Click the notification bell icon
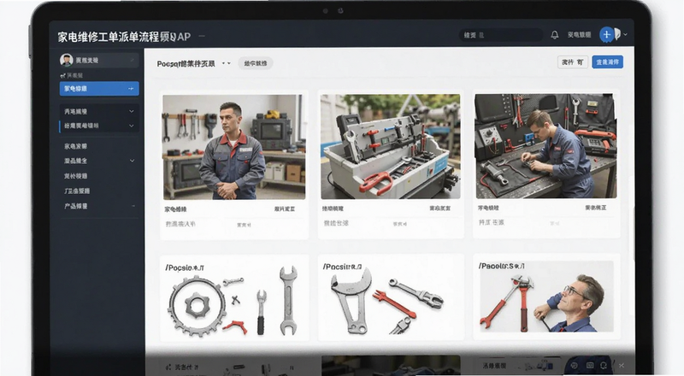 [554, 35]
